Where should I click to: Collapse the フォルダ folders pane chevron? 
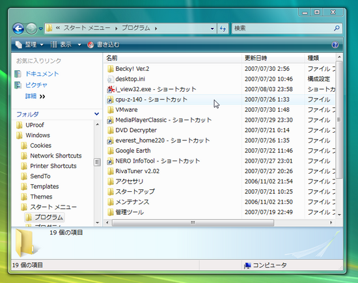click(96, 114)
